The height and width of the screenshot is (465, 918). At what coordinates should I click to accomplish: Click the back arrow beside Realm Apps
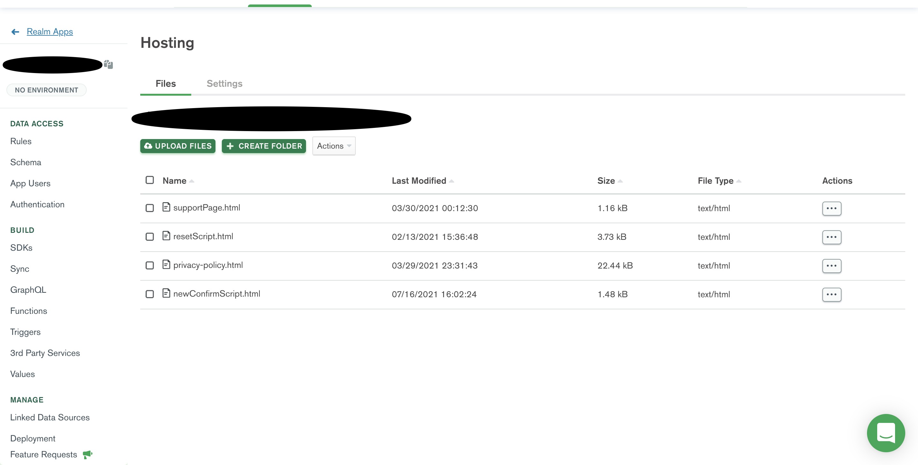[15, 32]
